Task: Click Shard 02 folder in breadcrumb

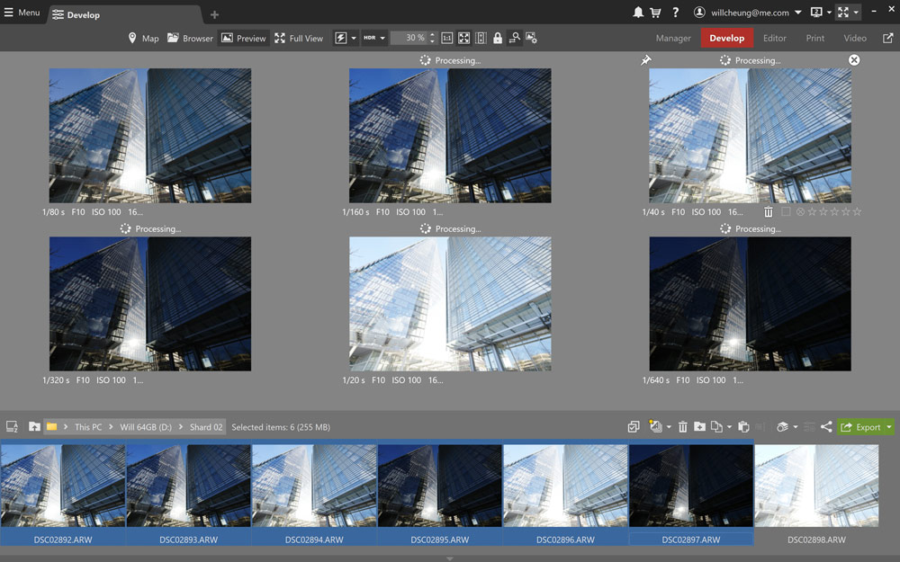Action: (206, 427)
